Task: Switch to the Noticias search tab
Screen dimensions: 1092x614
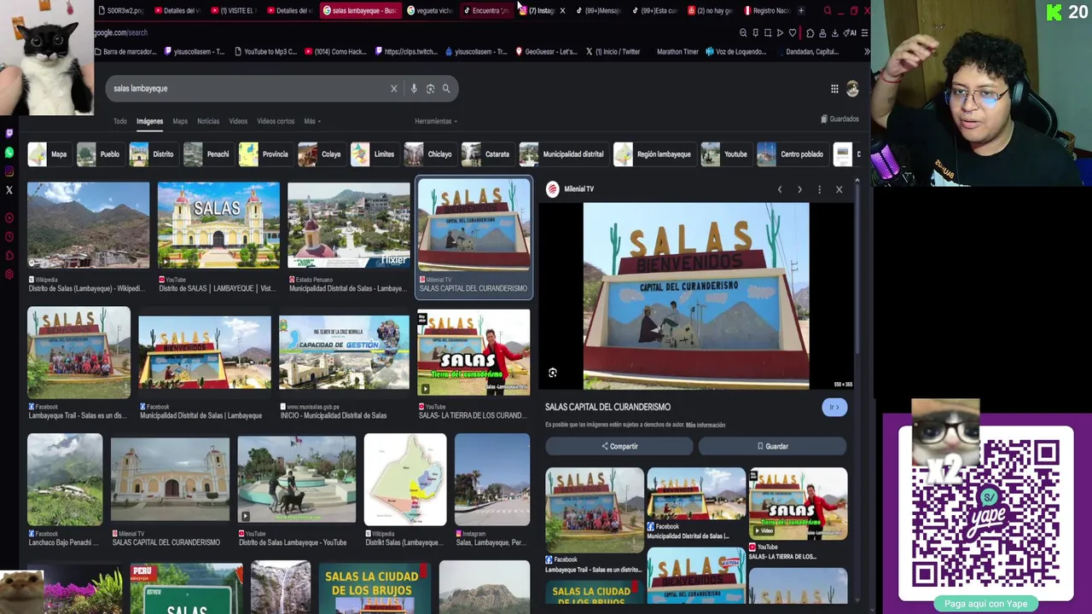Action: (208, 121)
